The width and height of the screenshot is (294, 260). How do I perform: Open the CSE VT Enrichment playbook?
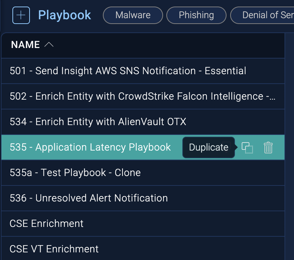tap(54, 249)
